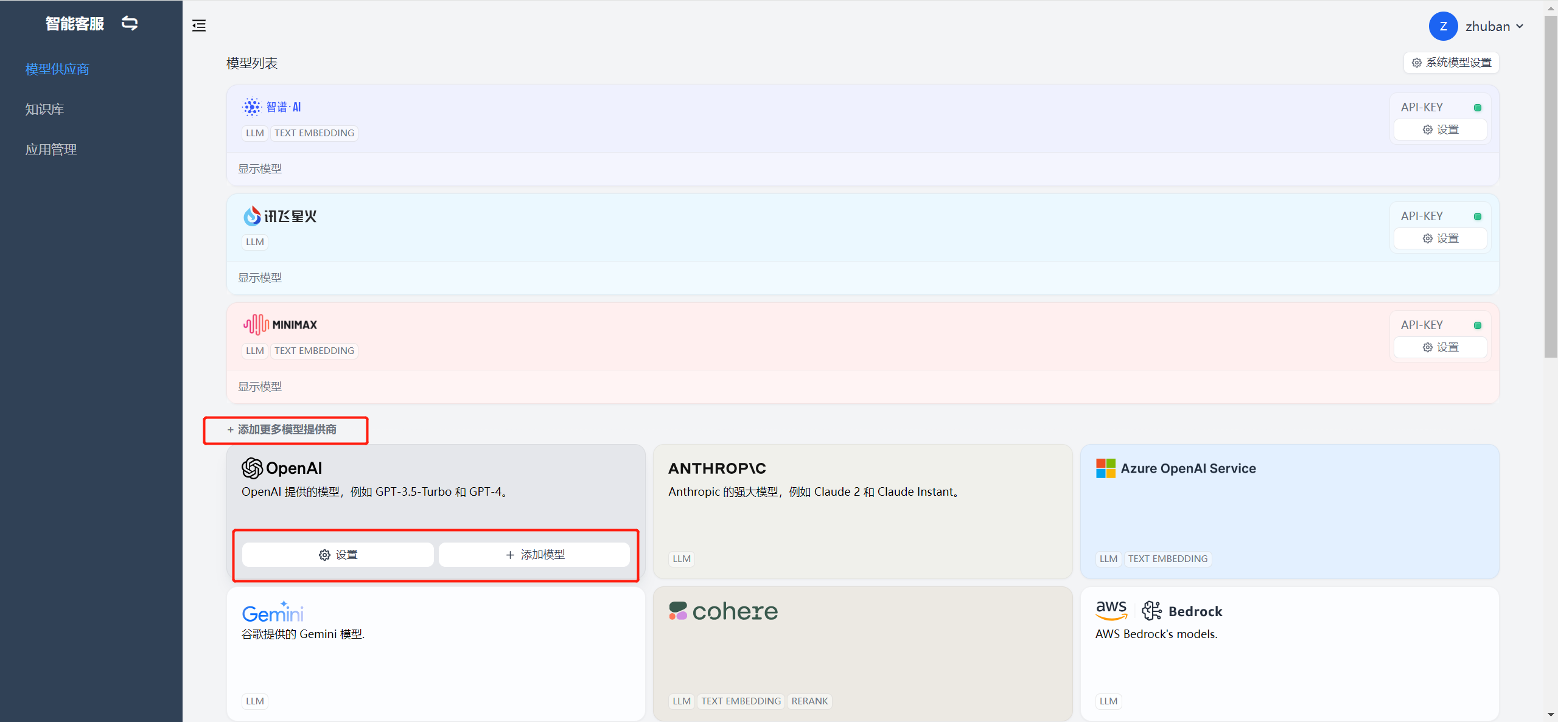This screenshot has width=1558, height=722.
Task: Click TEXT EMBEDDING tag under 智谱·AI
Action: point(314,133)
